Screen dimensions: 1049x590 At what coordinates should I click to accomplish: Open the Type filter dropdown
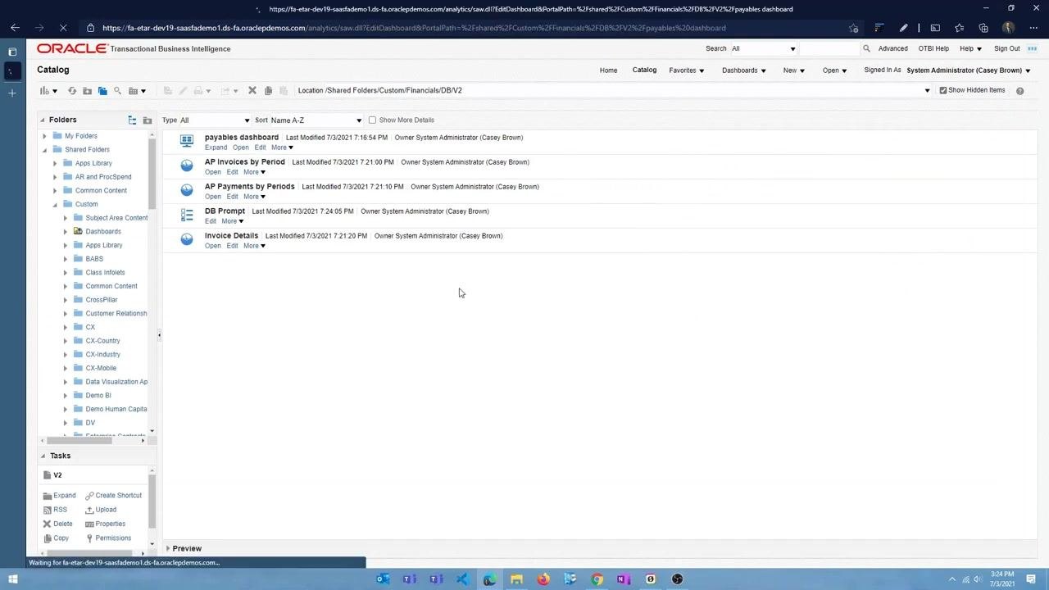click(215, 120)
